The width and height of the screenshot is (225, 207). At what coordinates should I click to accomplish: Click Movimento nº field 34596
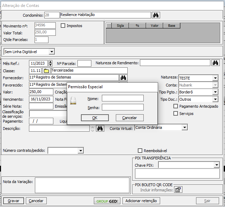(x=45, y=25)
